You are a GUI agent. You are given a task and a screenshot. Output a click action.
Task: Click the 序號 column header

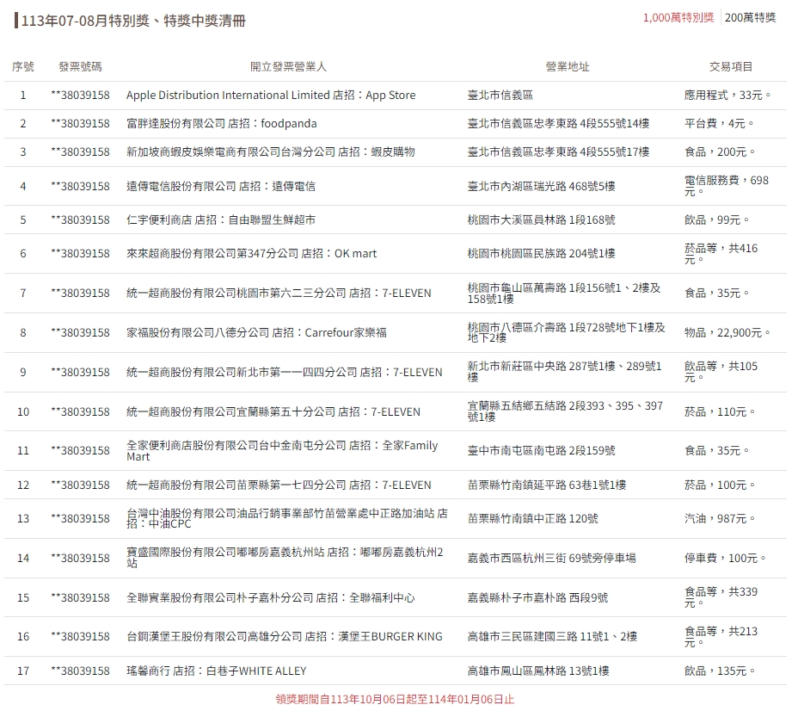[23, 67]
